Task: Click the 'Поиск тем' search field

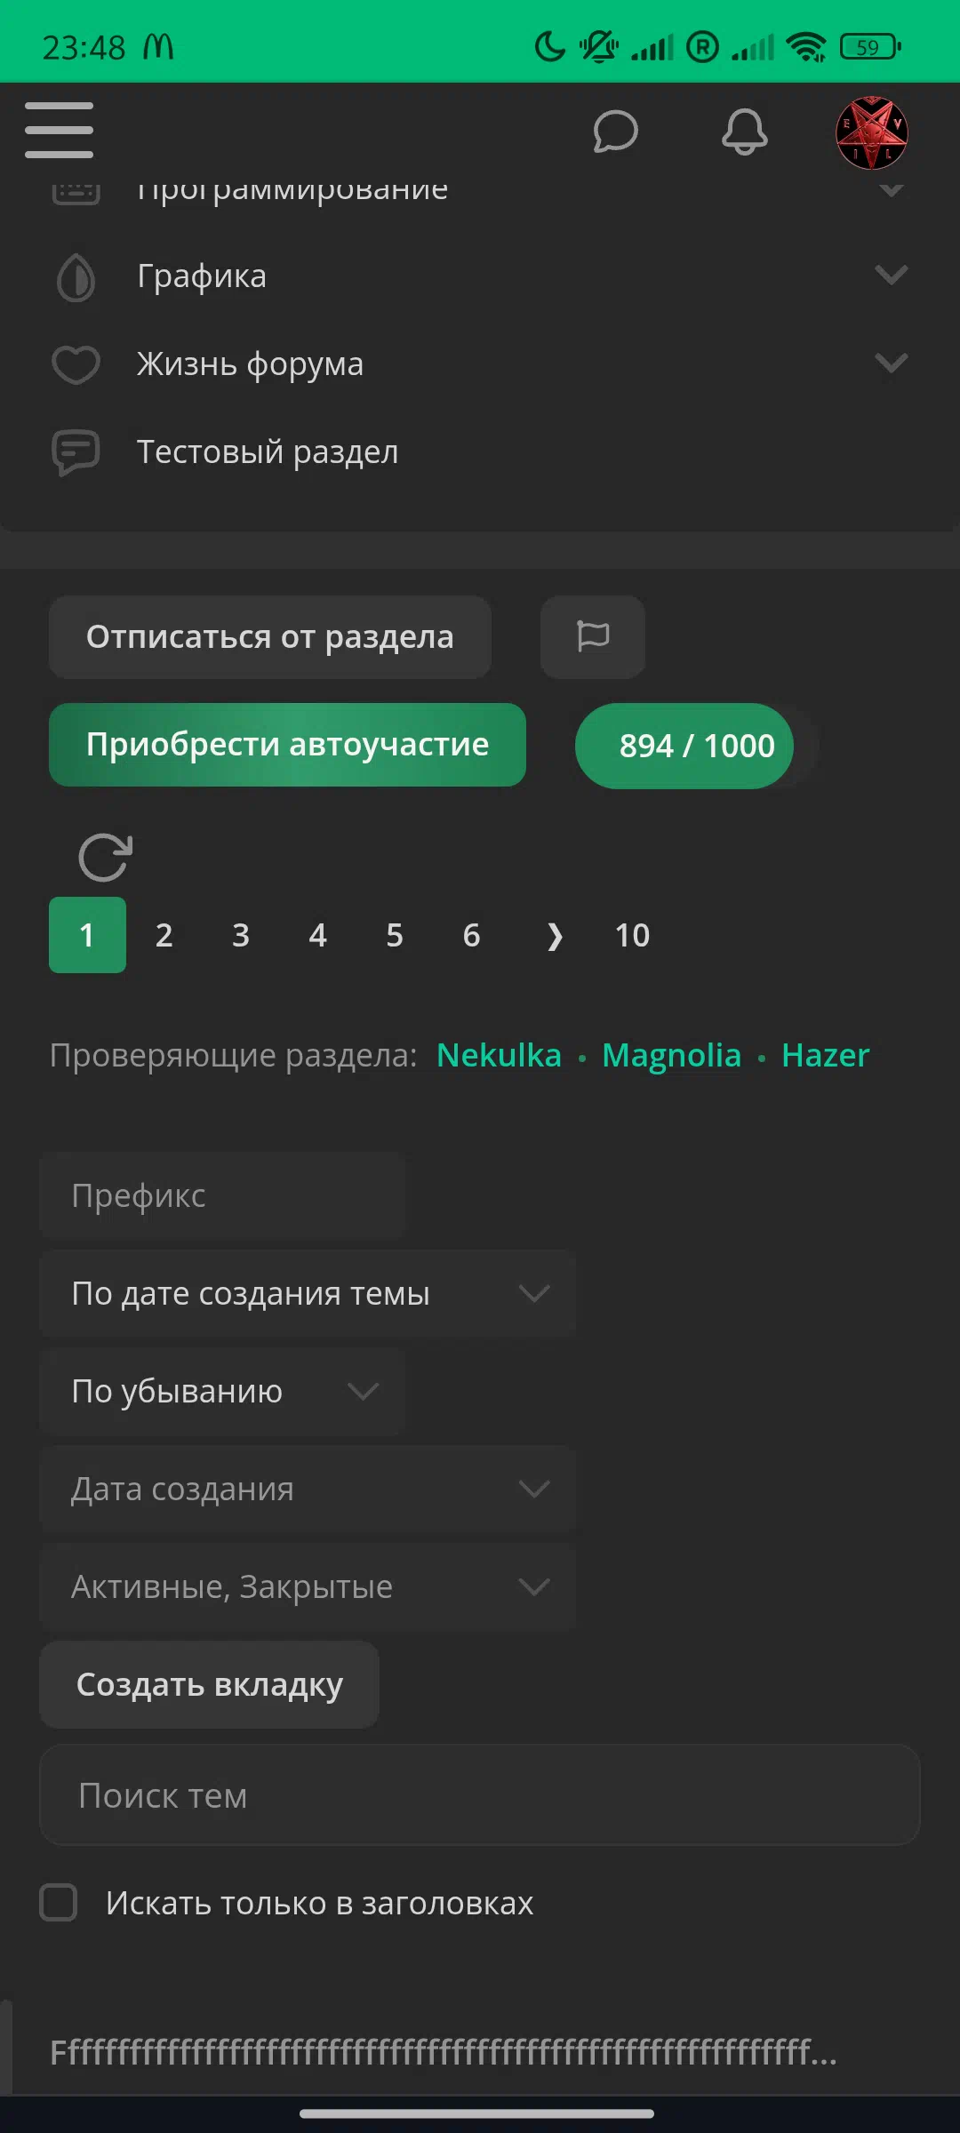Action: [x=479, y=1795]
